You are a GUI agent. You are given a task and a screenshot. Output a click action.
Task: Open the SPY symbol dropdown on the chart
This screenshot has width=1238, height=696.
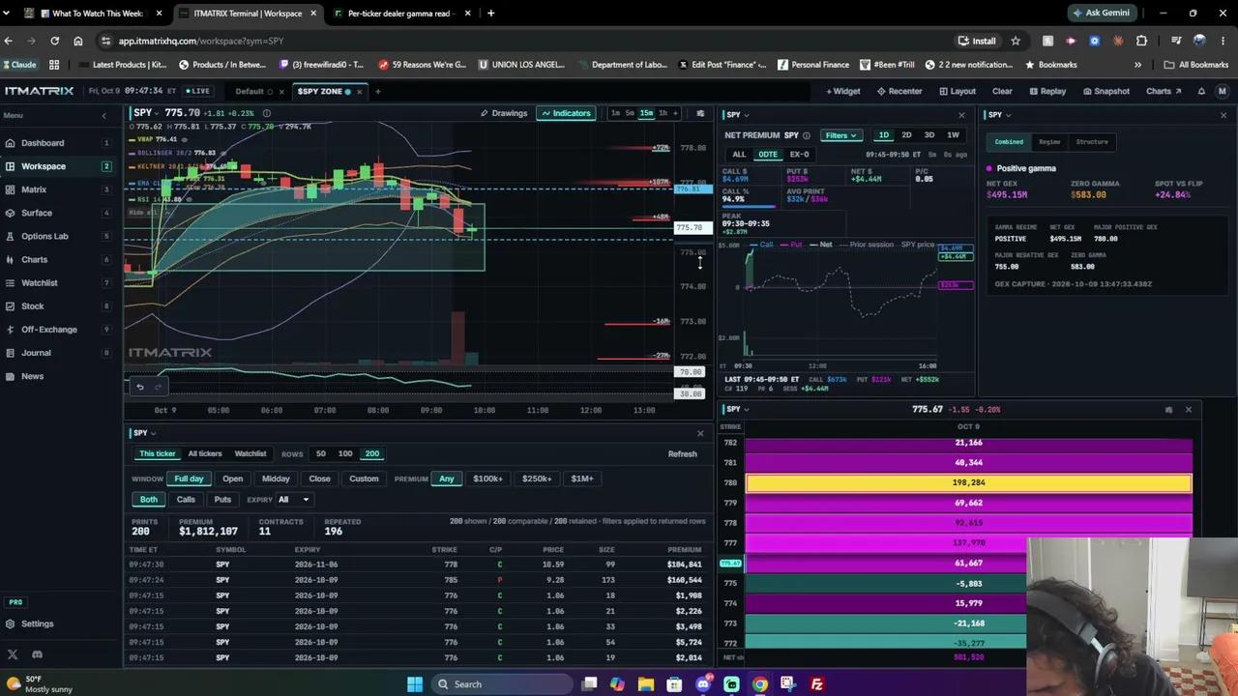147,113
